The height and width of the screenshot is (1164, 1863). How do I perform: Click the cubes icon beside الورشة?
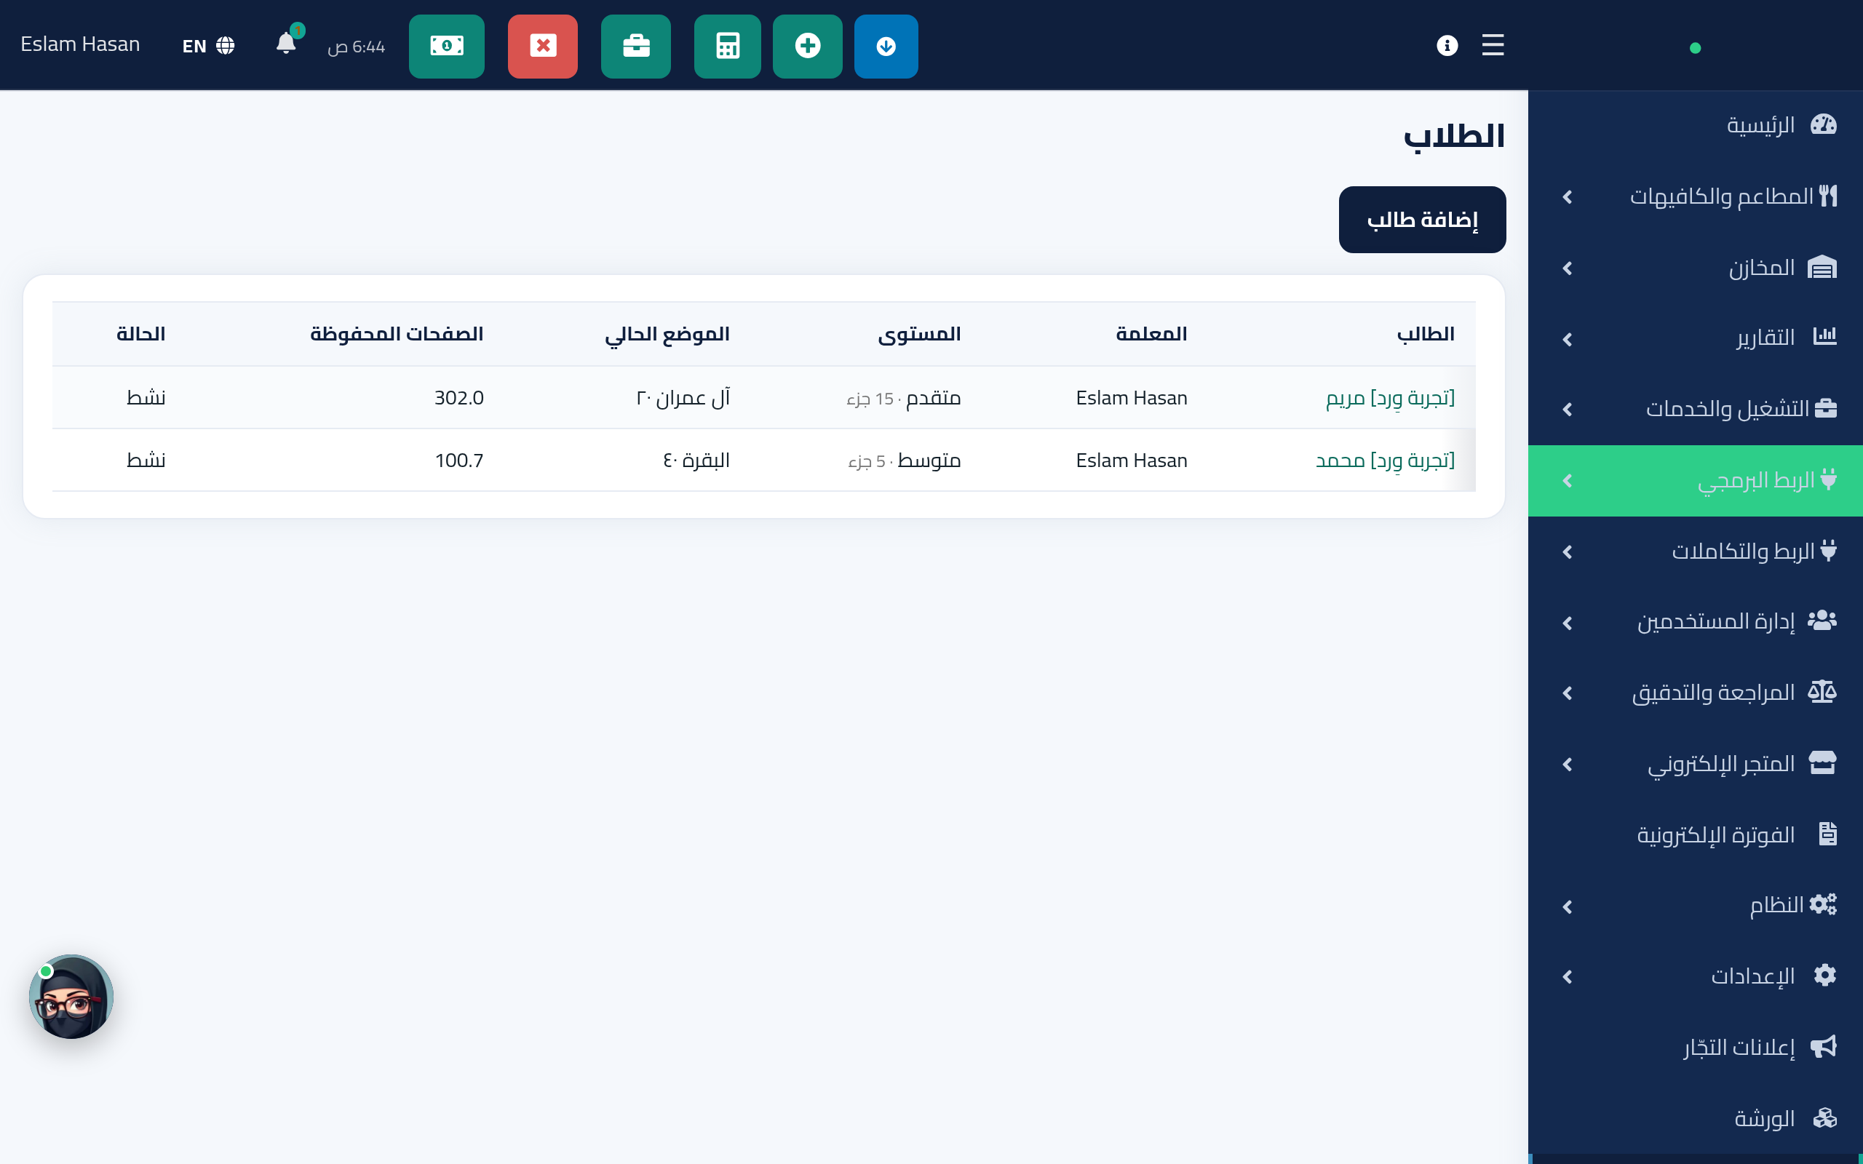tap(1824, 1118)
